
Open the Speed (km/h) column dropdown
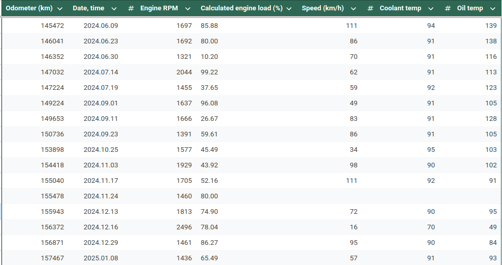(353, 9)
